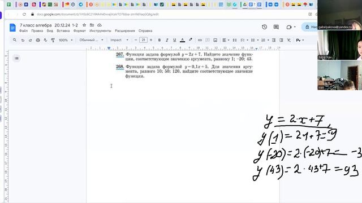The image size is (362, 203).
Task: Click exercise number 268 in the document
Action: point(120,67)
